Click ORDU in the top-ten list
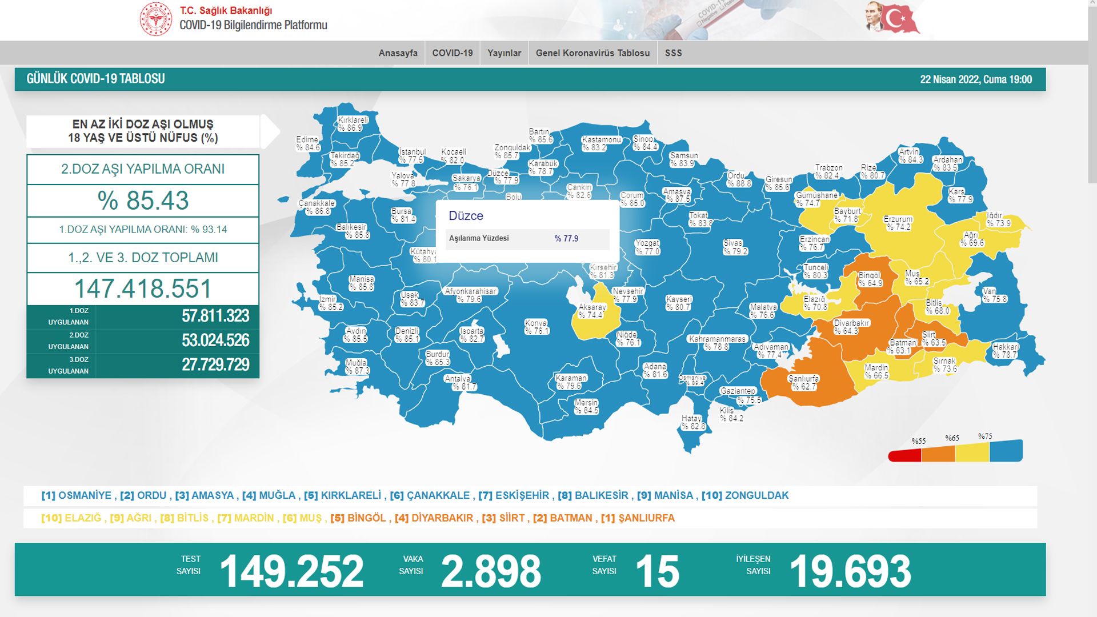This screenshot has width=1097, height=617. (x=151, y=495)
